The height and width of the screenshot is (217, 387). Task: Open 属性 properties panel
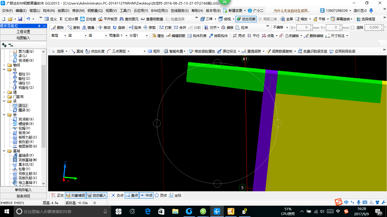(158, 36)
